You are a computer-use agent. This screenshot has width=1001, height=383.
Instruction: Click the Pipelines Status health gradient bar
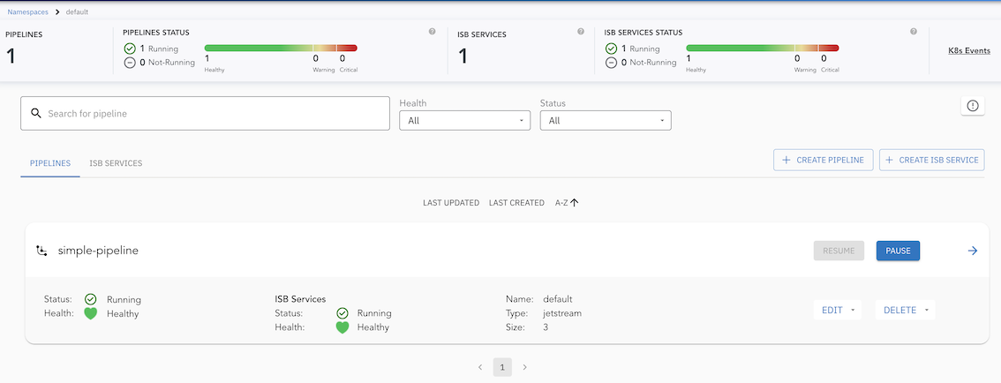tap(280, 48)
